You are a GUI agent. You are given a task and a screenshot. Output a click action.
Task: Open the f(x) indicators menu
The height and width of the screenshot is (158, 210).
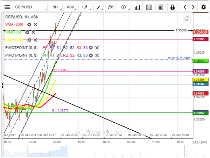point(111,7)
